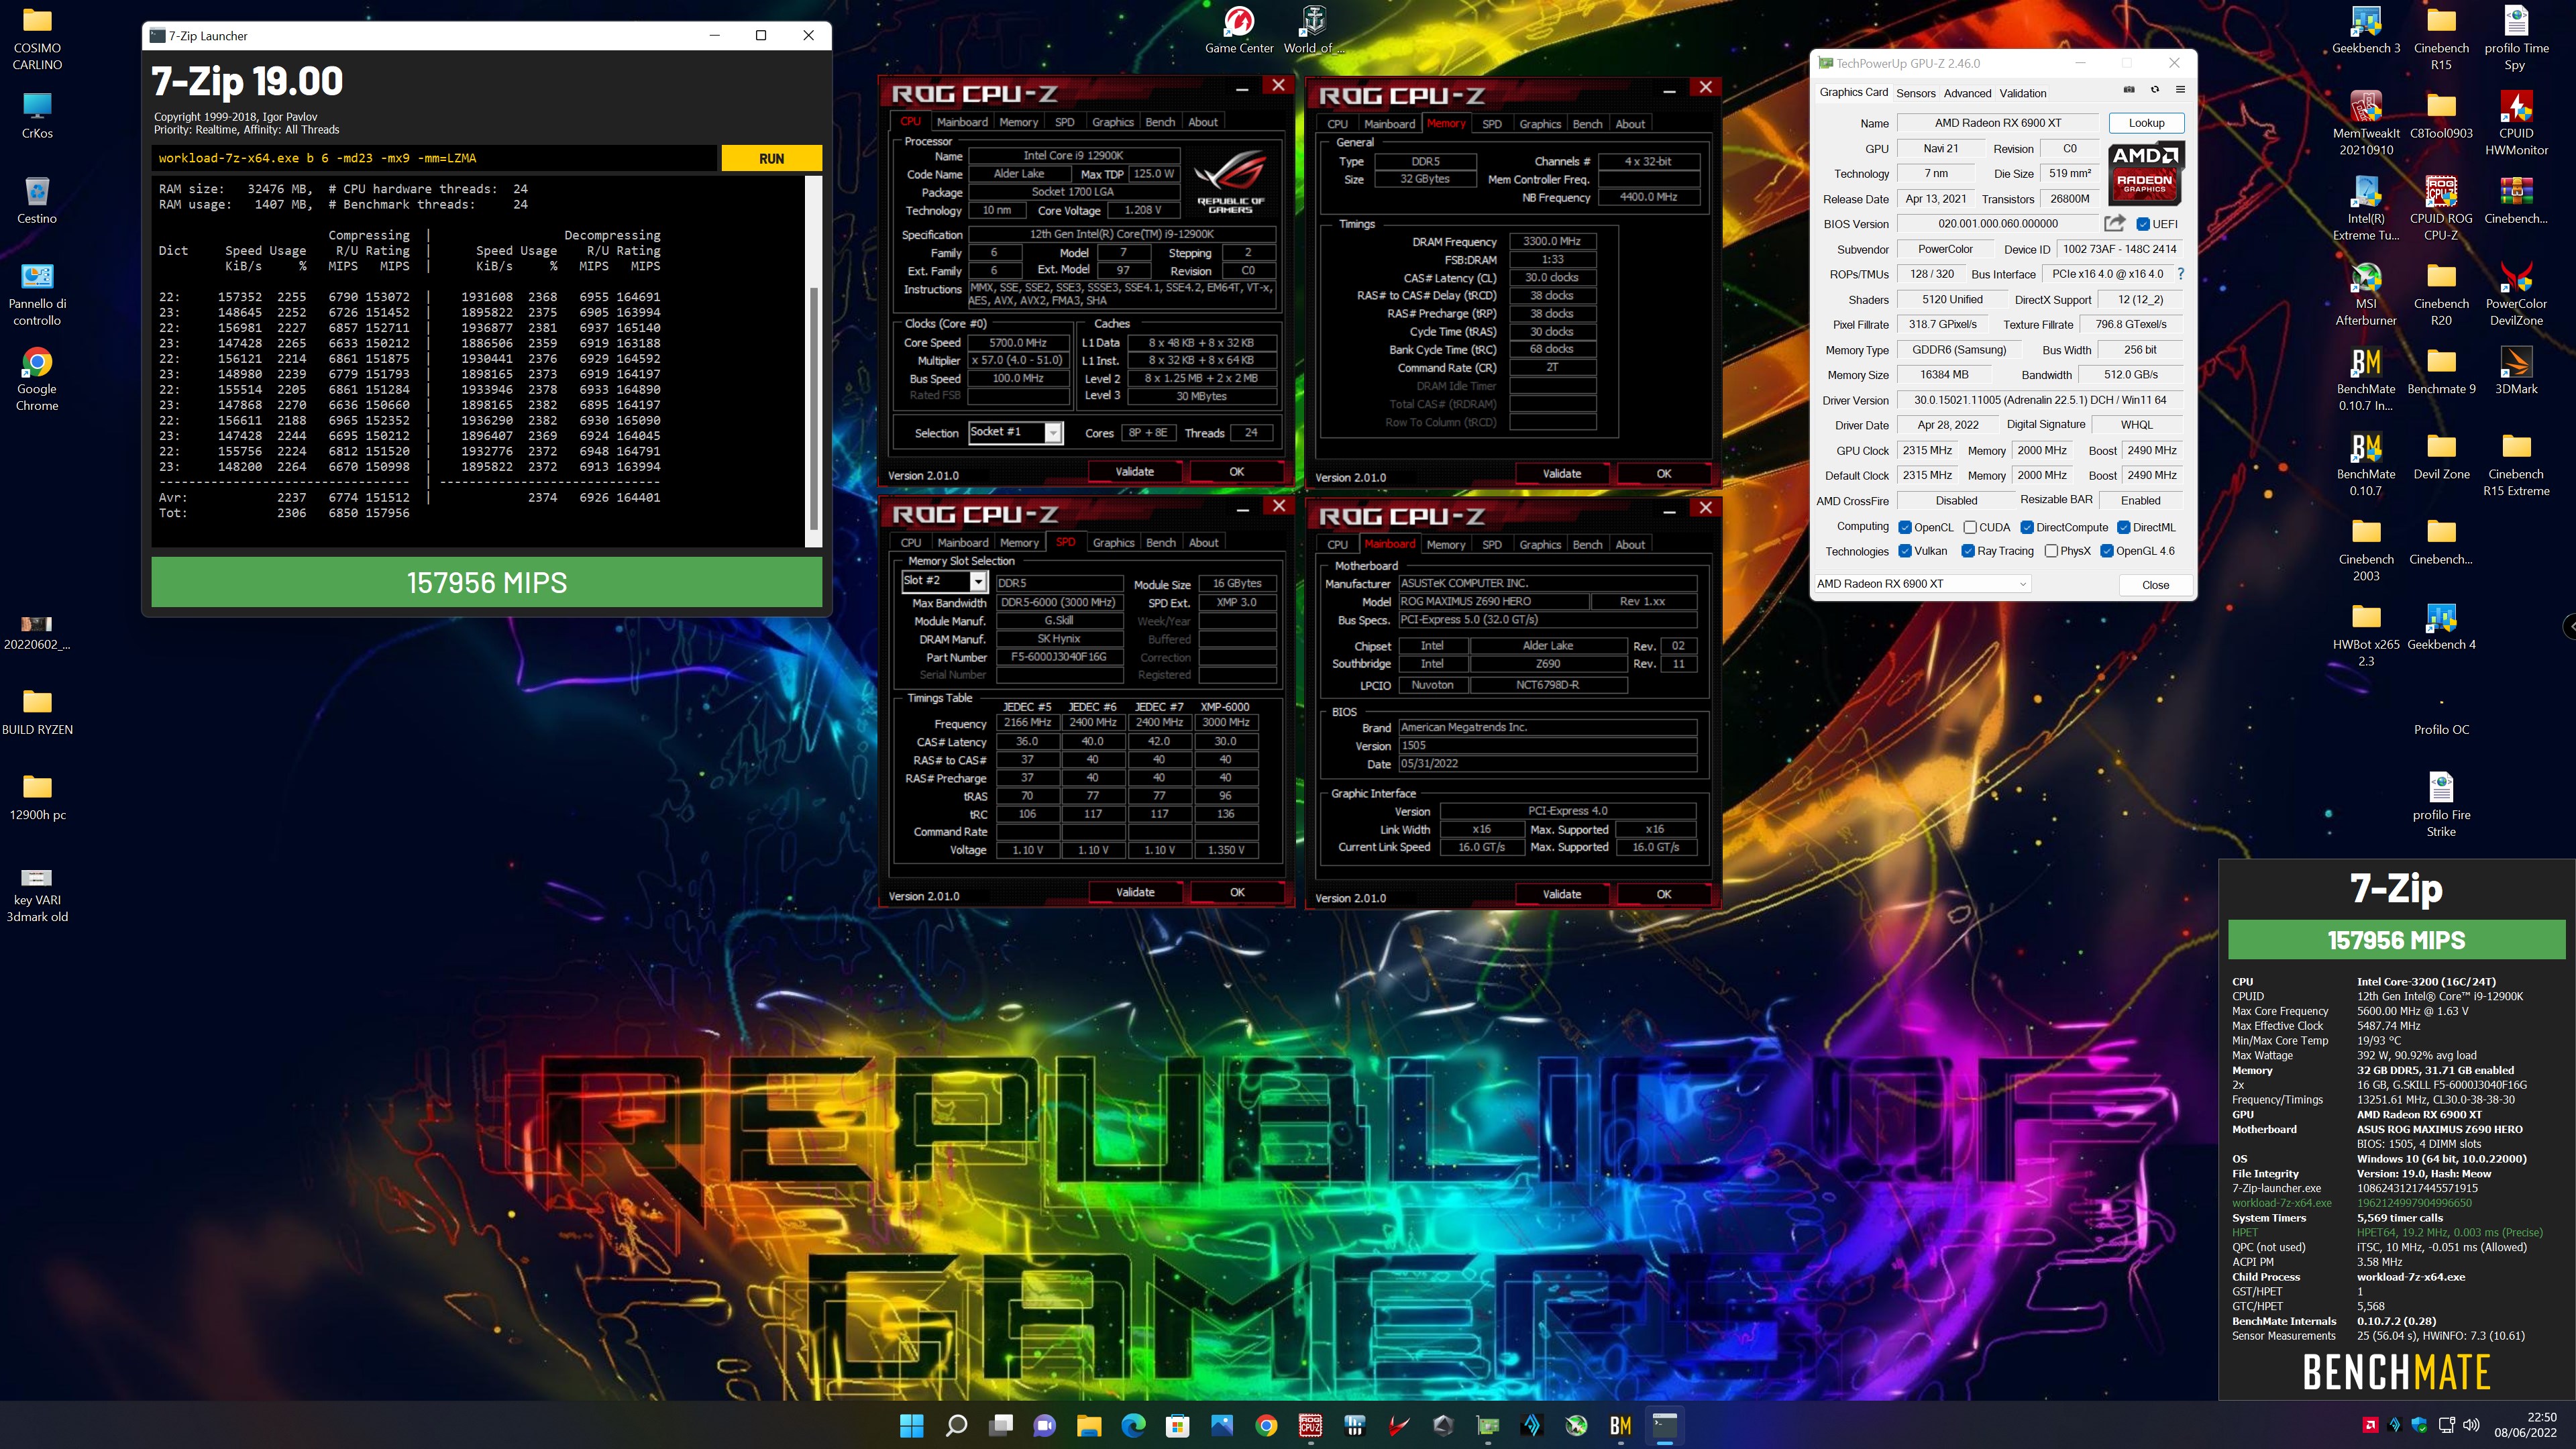
Task: Open the GPU-Z hamburger menu
Action: coord(2180,90)
